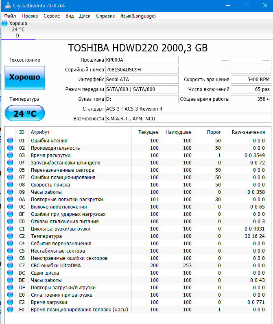Viewport: 273px width, 324px height.
Task: Click current value 200 in CRC-ошибки UltraDMA row
Action: pos(154,265)
